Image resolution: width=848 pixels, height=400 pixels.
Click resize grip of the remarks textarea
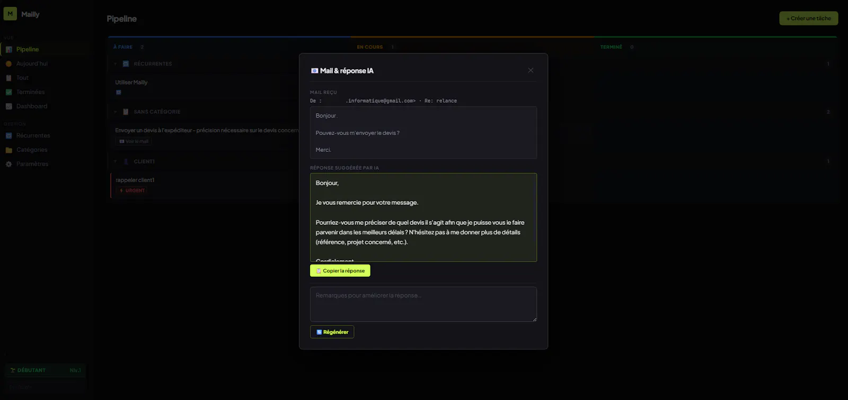[x=534, y=319]
